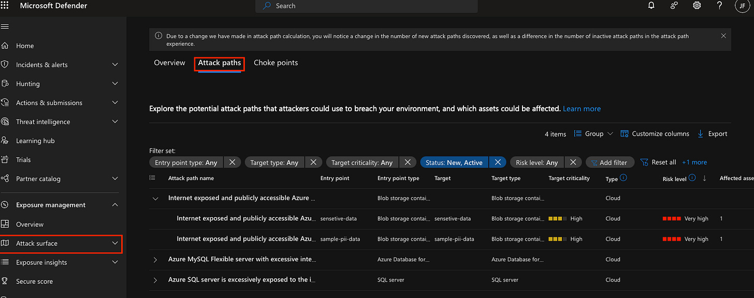754x298 pixels.
Task: Click the Exposure management icon
Action: coord(5,205)
